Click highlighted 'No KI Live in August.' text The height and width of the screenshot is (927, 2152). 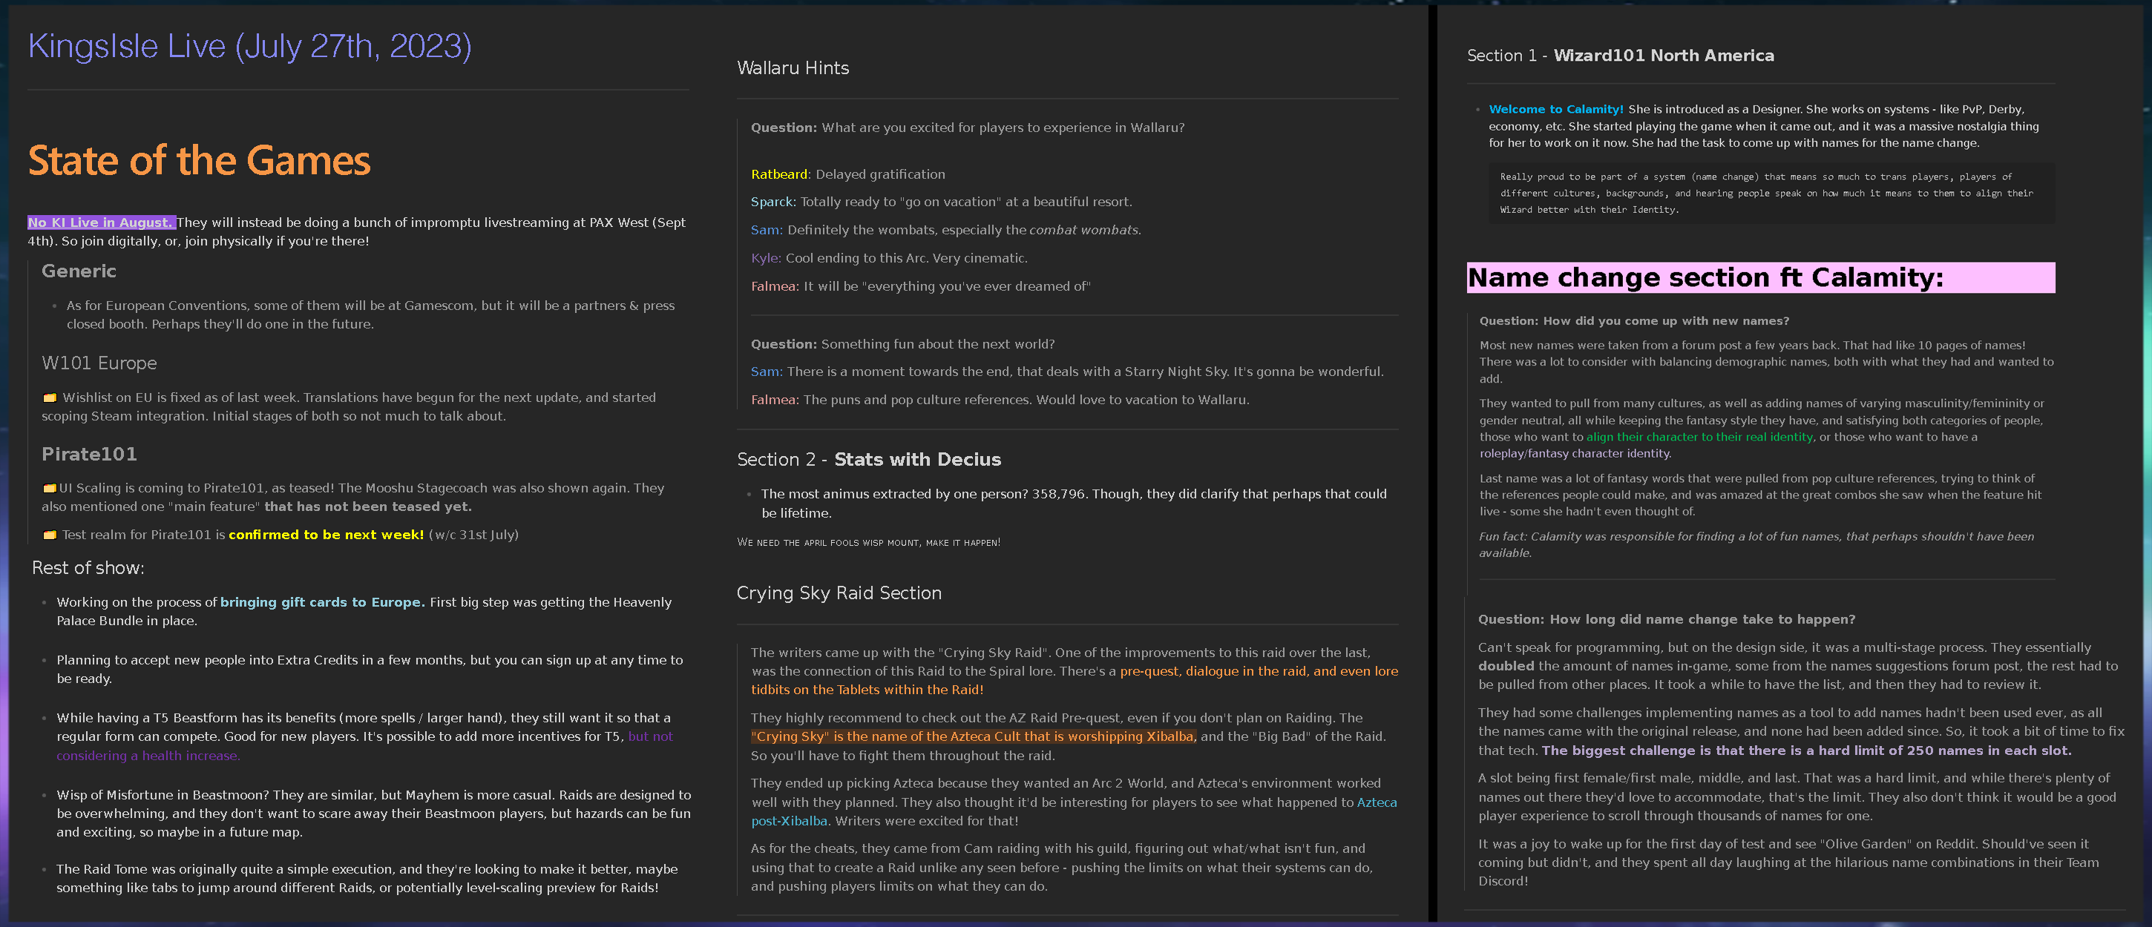[x=101, y=222]
